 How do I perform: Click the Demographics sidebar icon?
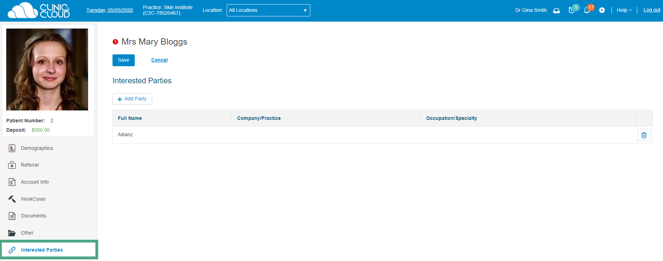[x=12, y=148]
